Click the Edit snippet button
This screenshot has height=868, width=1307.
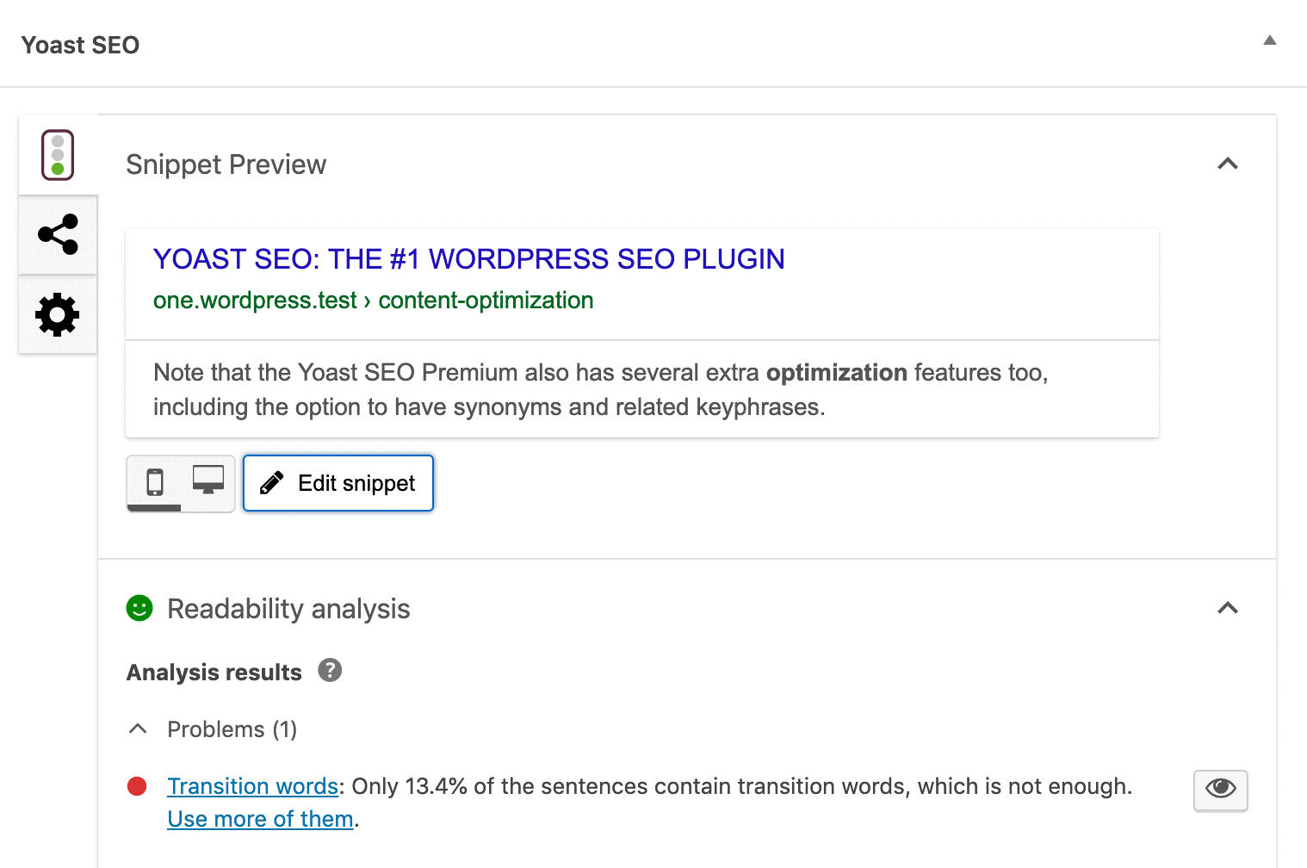pos(338,482)
